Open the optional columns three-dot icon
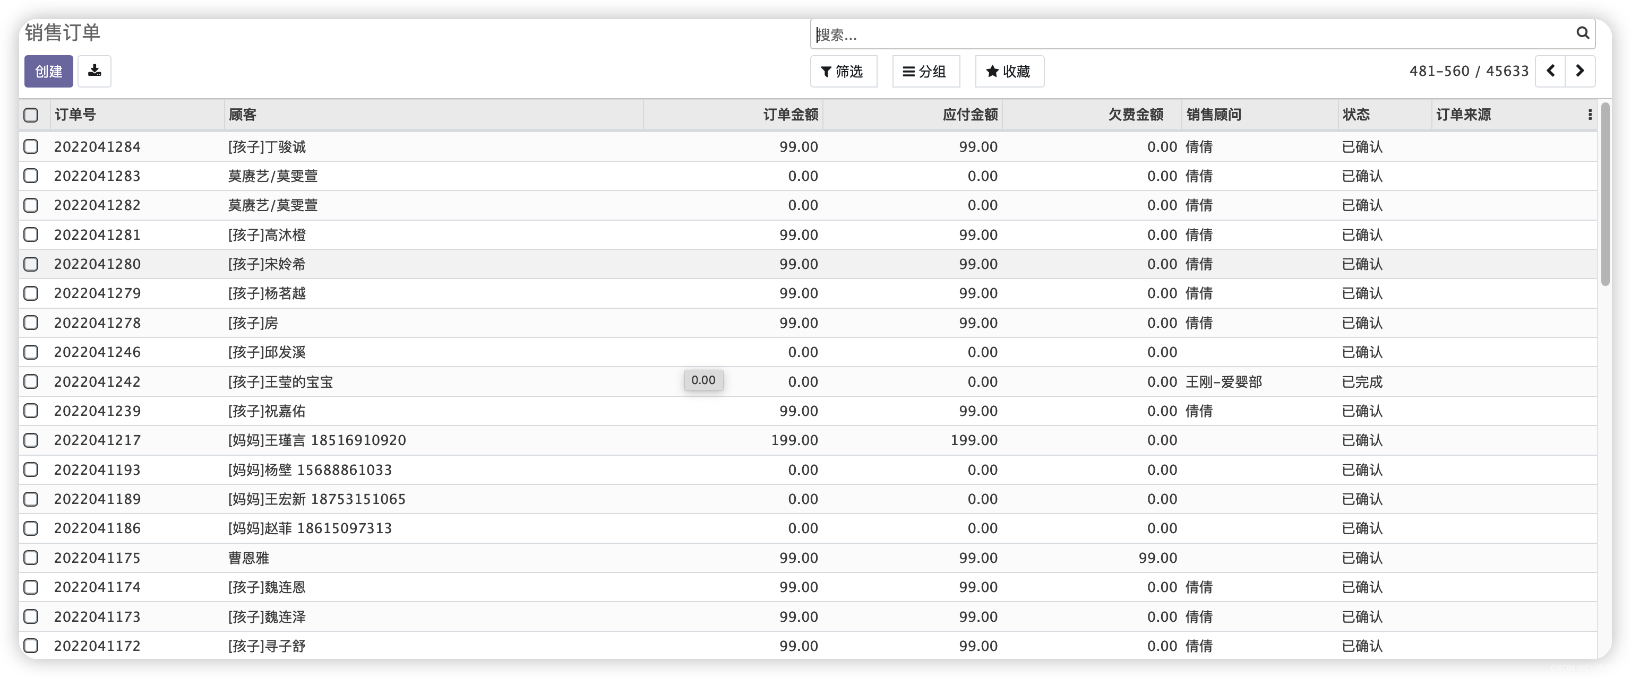The height and width of the screenshot is (678, 1631). [x=1590, y=115]
